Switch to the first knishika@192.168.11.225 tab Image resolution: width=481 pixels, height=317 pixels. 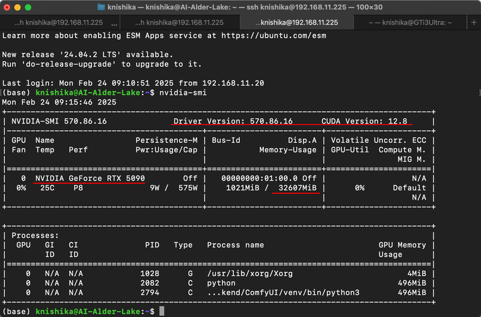pos(58,22)
